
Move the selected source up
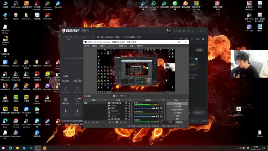(121, 122)
